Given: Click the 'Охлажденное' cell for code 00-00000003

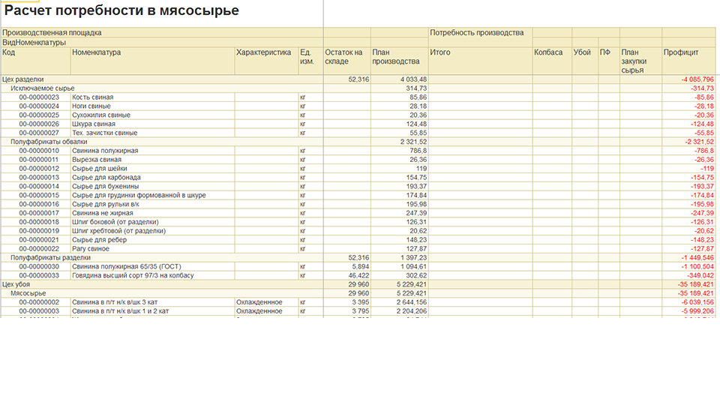Looking at the screenshot, I should click(x=266, y=310).
